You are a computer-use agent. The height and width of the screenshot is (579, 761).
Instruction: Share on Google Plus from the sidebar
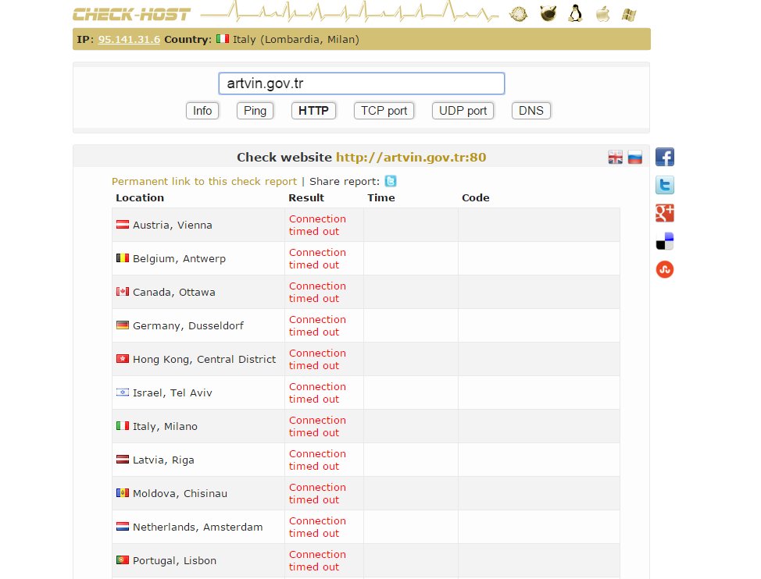coord(665,213)
